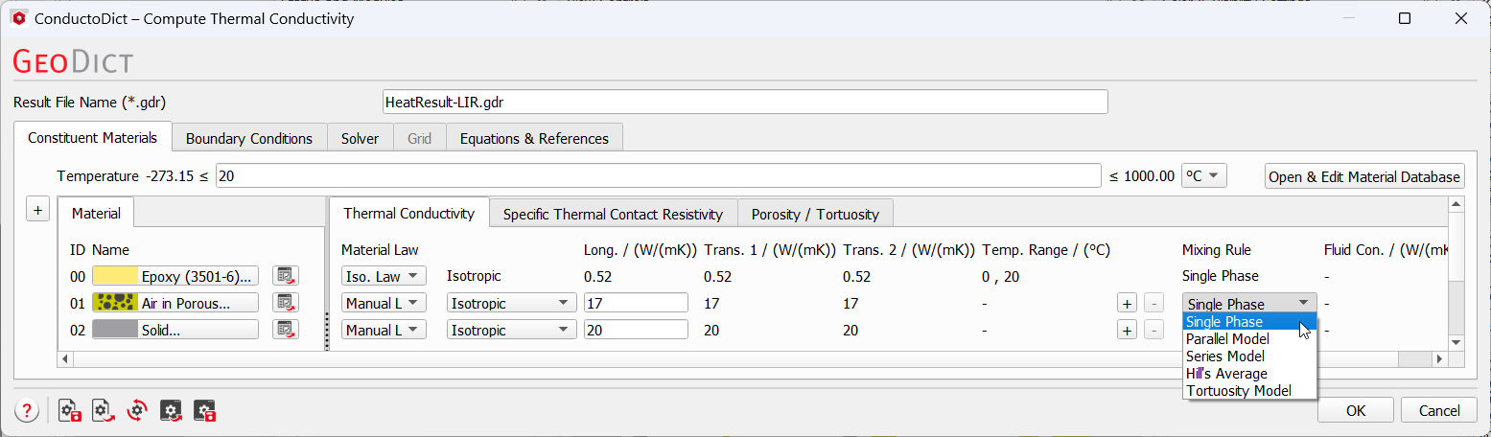Open the Porosity / Tortuosity tab
This screenshot has width=1491, height=437.
point(815,214)
